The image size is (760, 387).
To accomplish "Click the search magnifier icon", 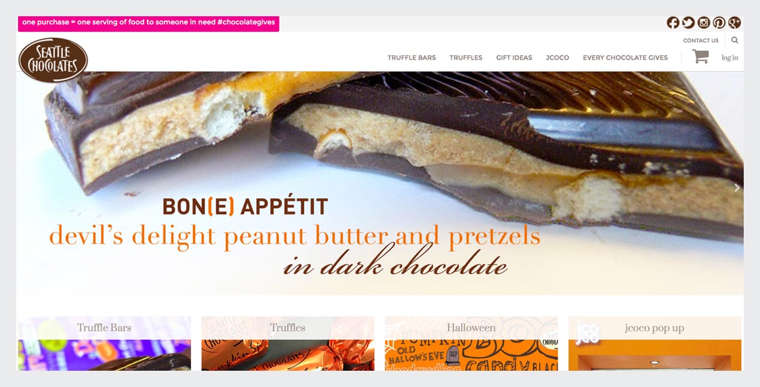I will 735,40.
